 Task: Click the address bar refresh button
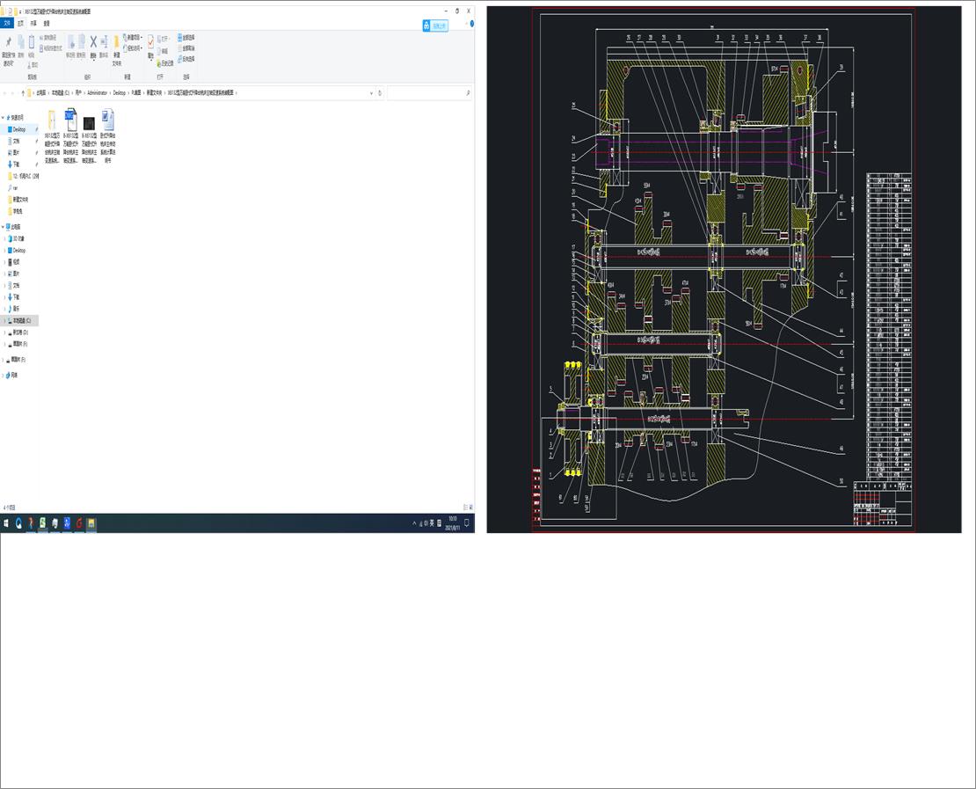coord(379,93)
